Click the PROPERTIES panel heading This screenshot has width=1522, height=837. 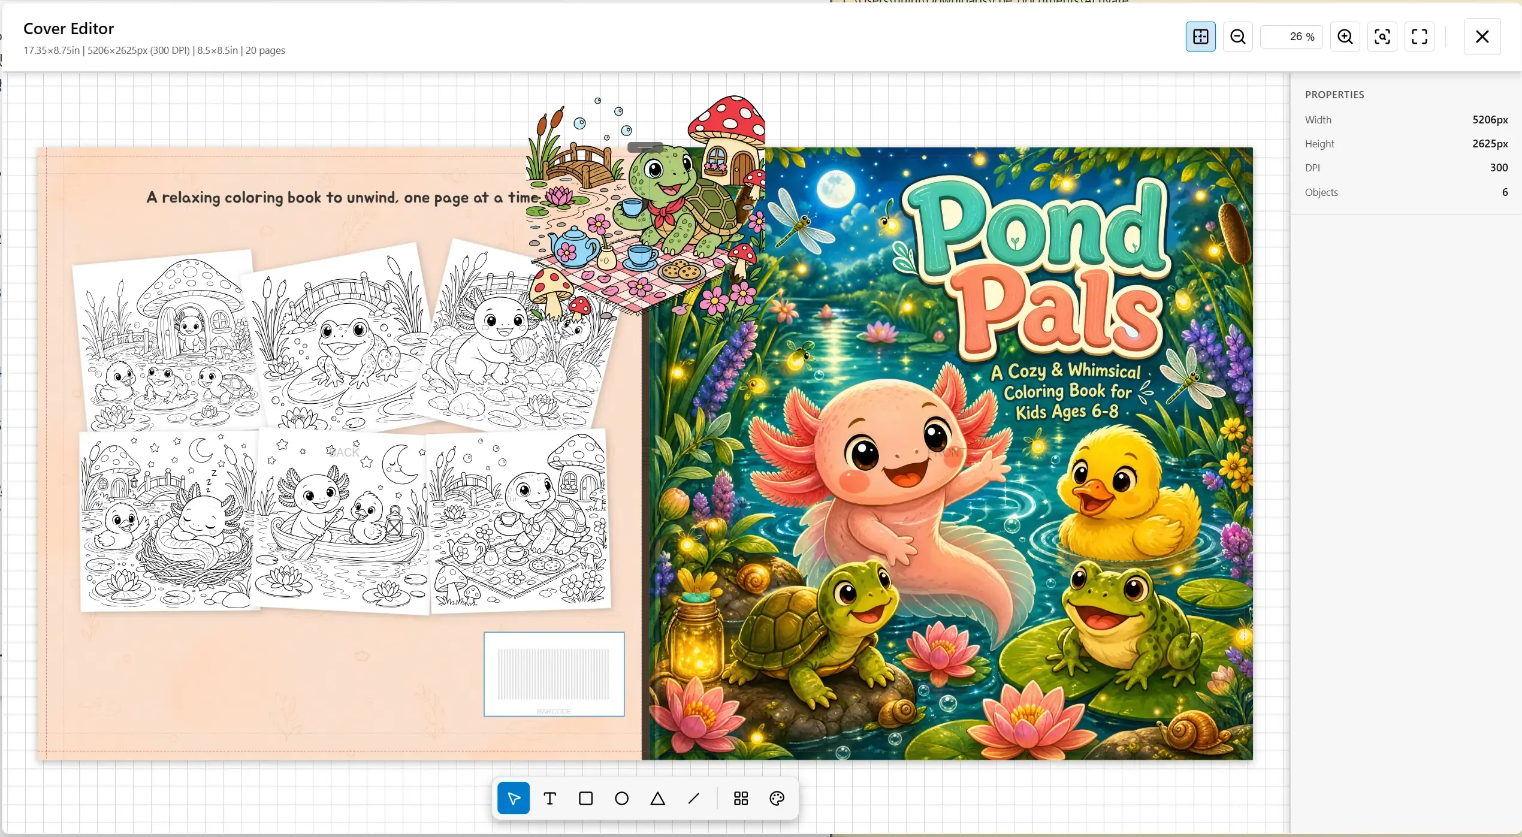(x=1334, y=95)
